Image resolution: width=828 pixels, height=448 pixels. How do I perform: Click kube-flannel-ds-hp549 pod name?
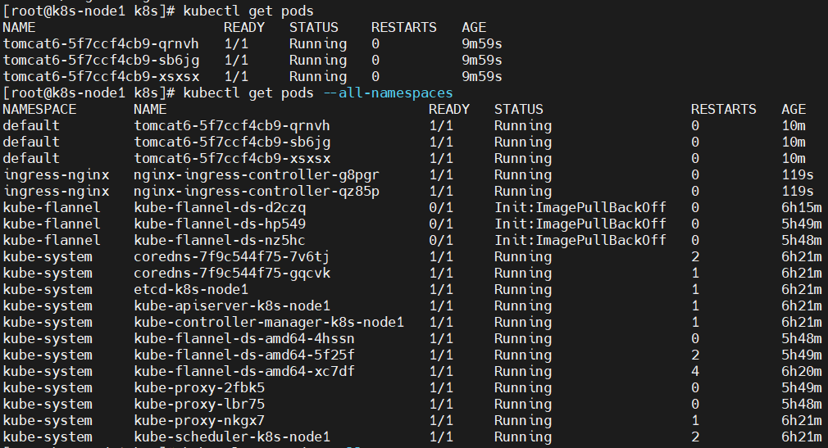[220, 224]
